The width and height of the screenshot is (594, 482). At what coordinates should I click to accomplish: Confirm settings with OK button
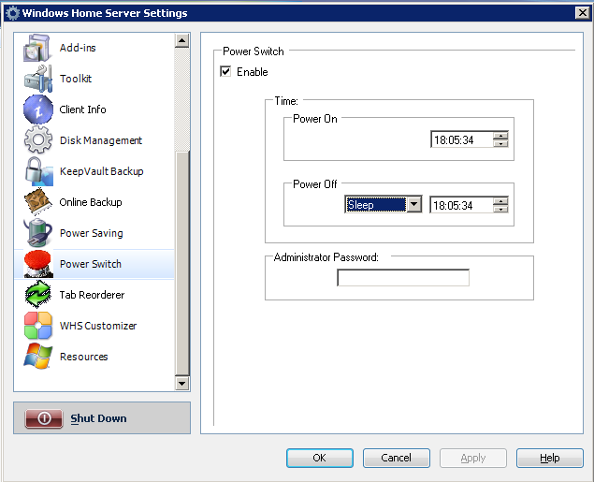(x=320, y=458)
